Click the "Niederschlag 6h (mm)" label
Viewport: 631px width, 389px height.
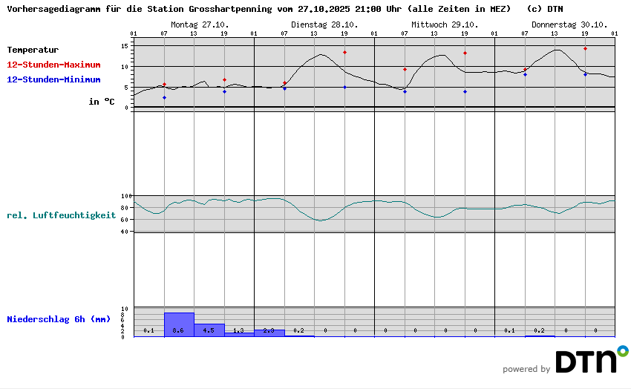58,319
